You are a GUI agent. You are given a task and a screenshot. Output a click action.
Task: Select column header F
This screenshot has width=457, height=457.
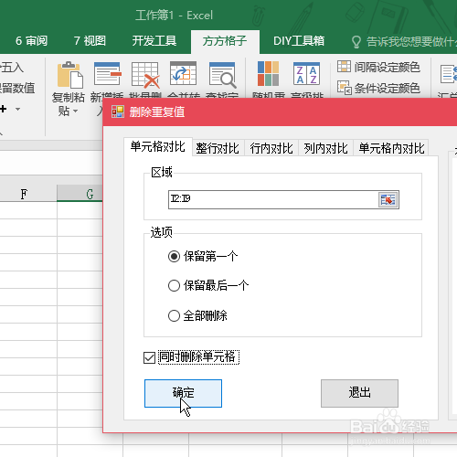click(x=24, y=194)
